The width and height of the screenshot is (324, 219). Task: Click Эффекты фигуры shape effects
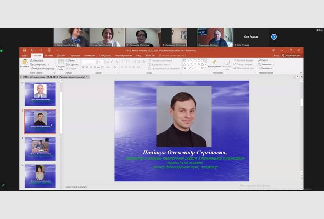tap(244, 68)
